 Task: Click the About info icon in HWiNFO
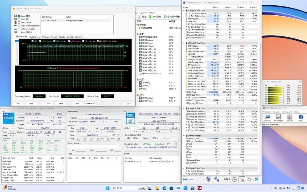click(301, 117)
